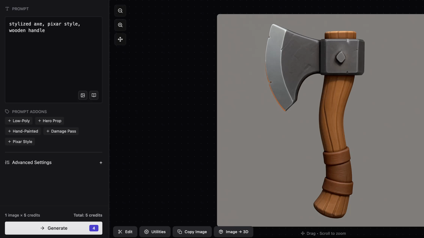Add the Hand-Painted prompt addon
Viewport: 424px width, 238px height.
23,131
